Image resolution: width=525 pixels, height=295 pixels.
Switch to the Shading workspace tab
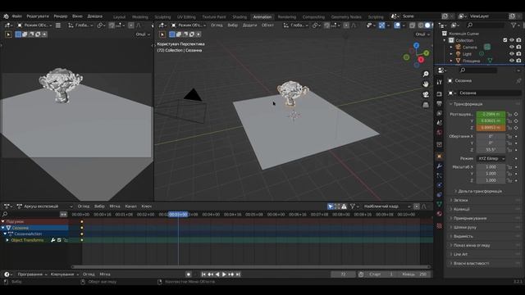(240, 16)
